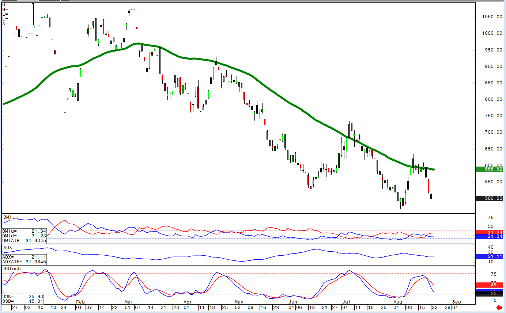Click the DMIu= 21.34 readout
Image resolution: width=506 pixels, height=313 pixels.
(24, 231)
